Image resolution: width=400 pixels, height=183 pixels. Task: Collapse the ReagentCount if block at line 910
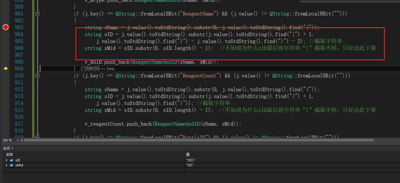coord(37,75)
